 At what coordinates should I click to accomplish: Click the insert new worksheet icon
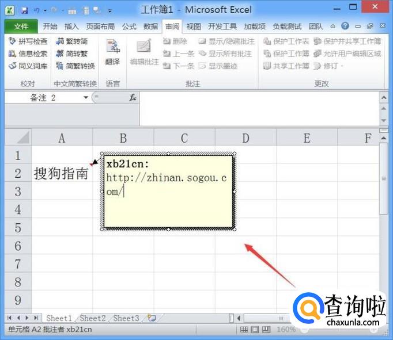(152, 318)
